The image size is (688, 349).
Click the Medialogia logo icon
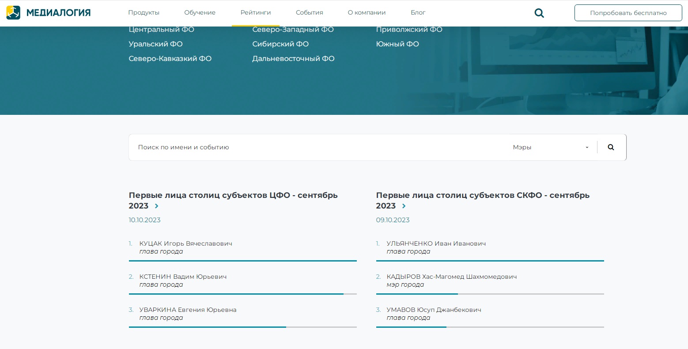[x=13, y=13]
